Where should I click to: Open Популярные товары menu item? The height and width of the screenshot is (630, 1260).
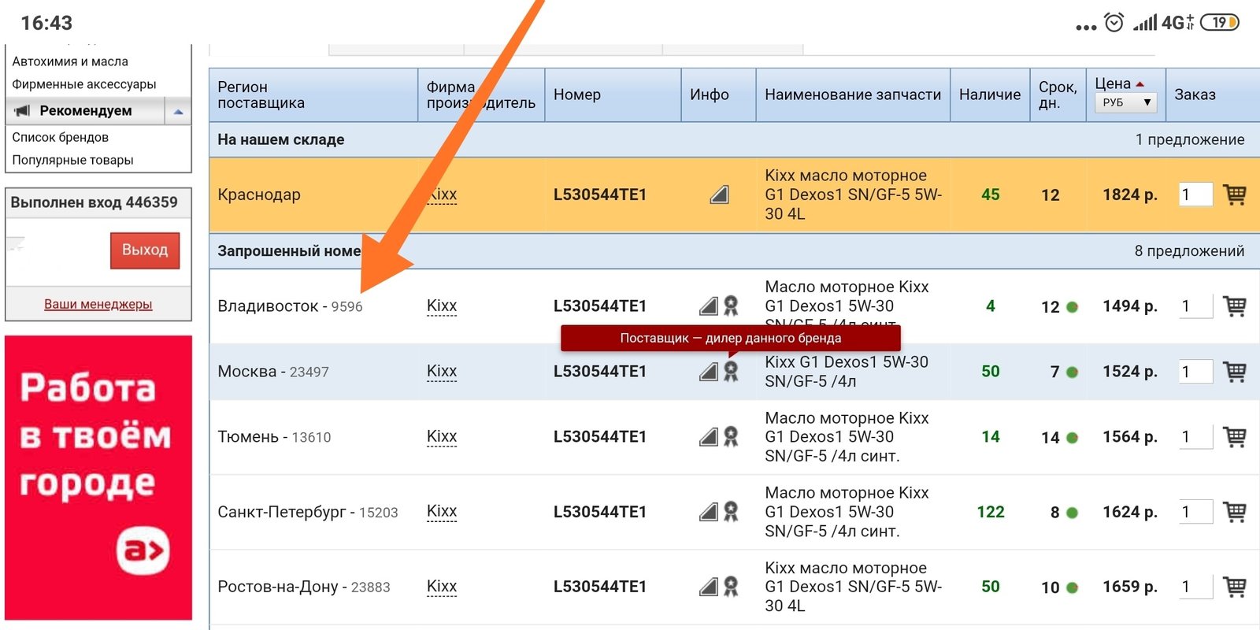[73, 160]
